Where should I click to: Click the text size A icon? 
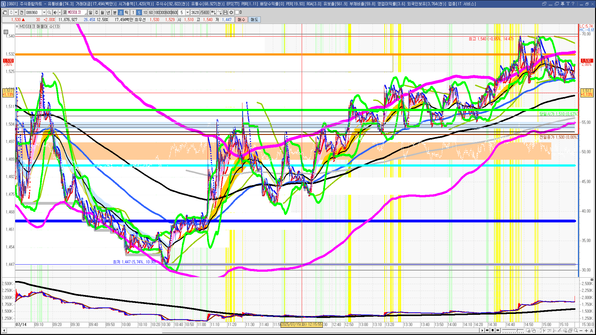(x=591, y=331)
